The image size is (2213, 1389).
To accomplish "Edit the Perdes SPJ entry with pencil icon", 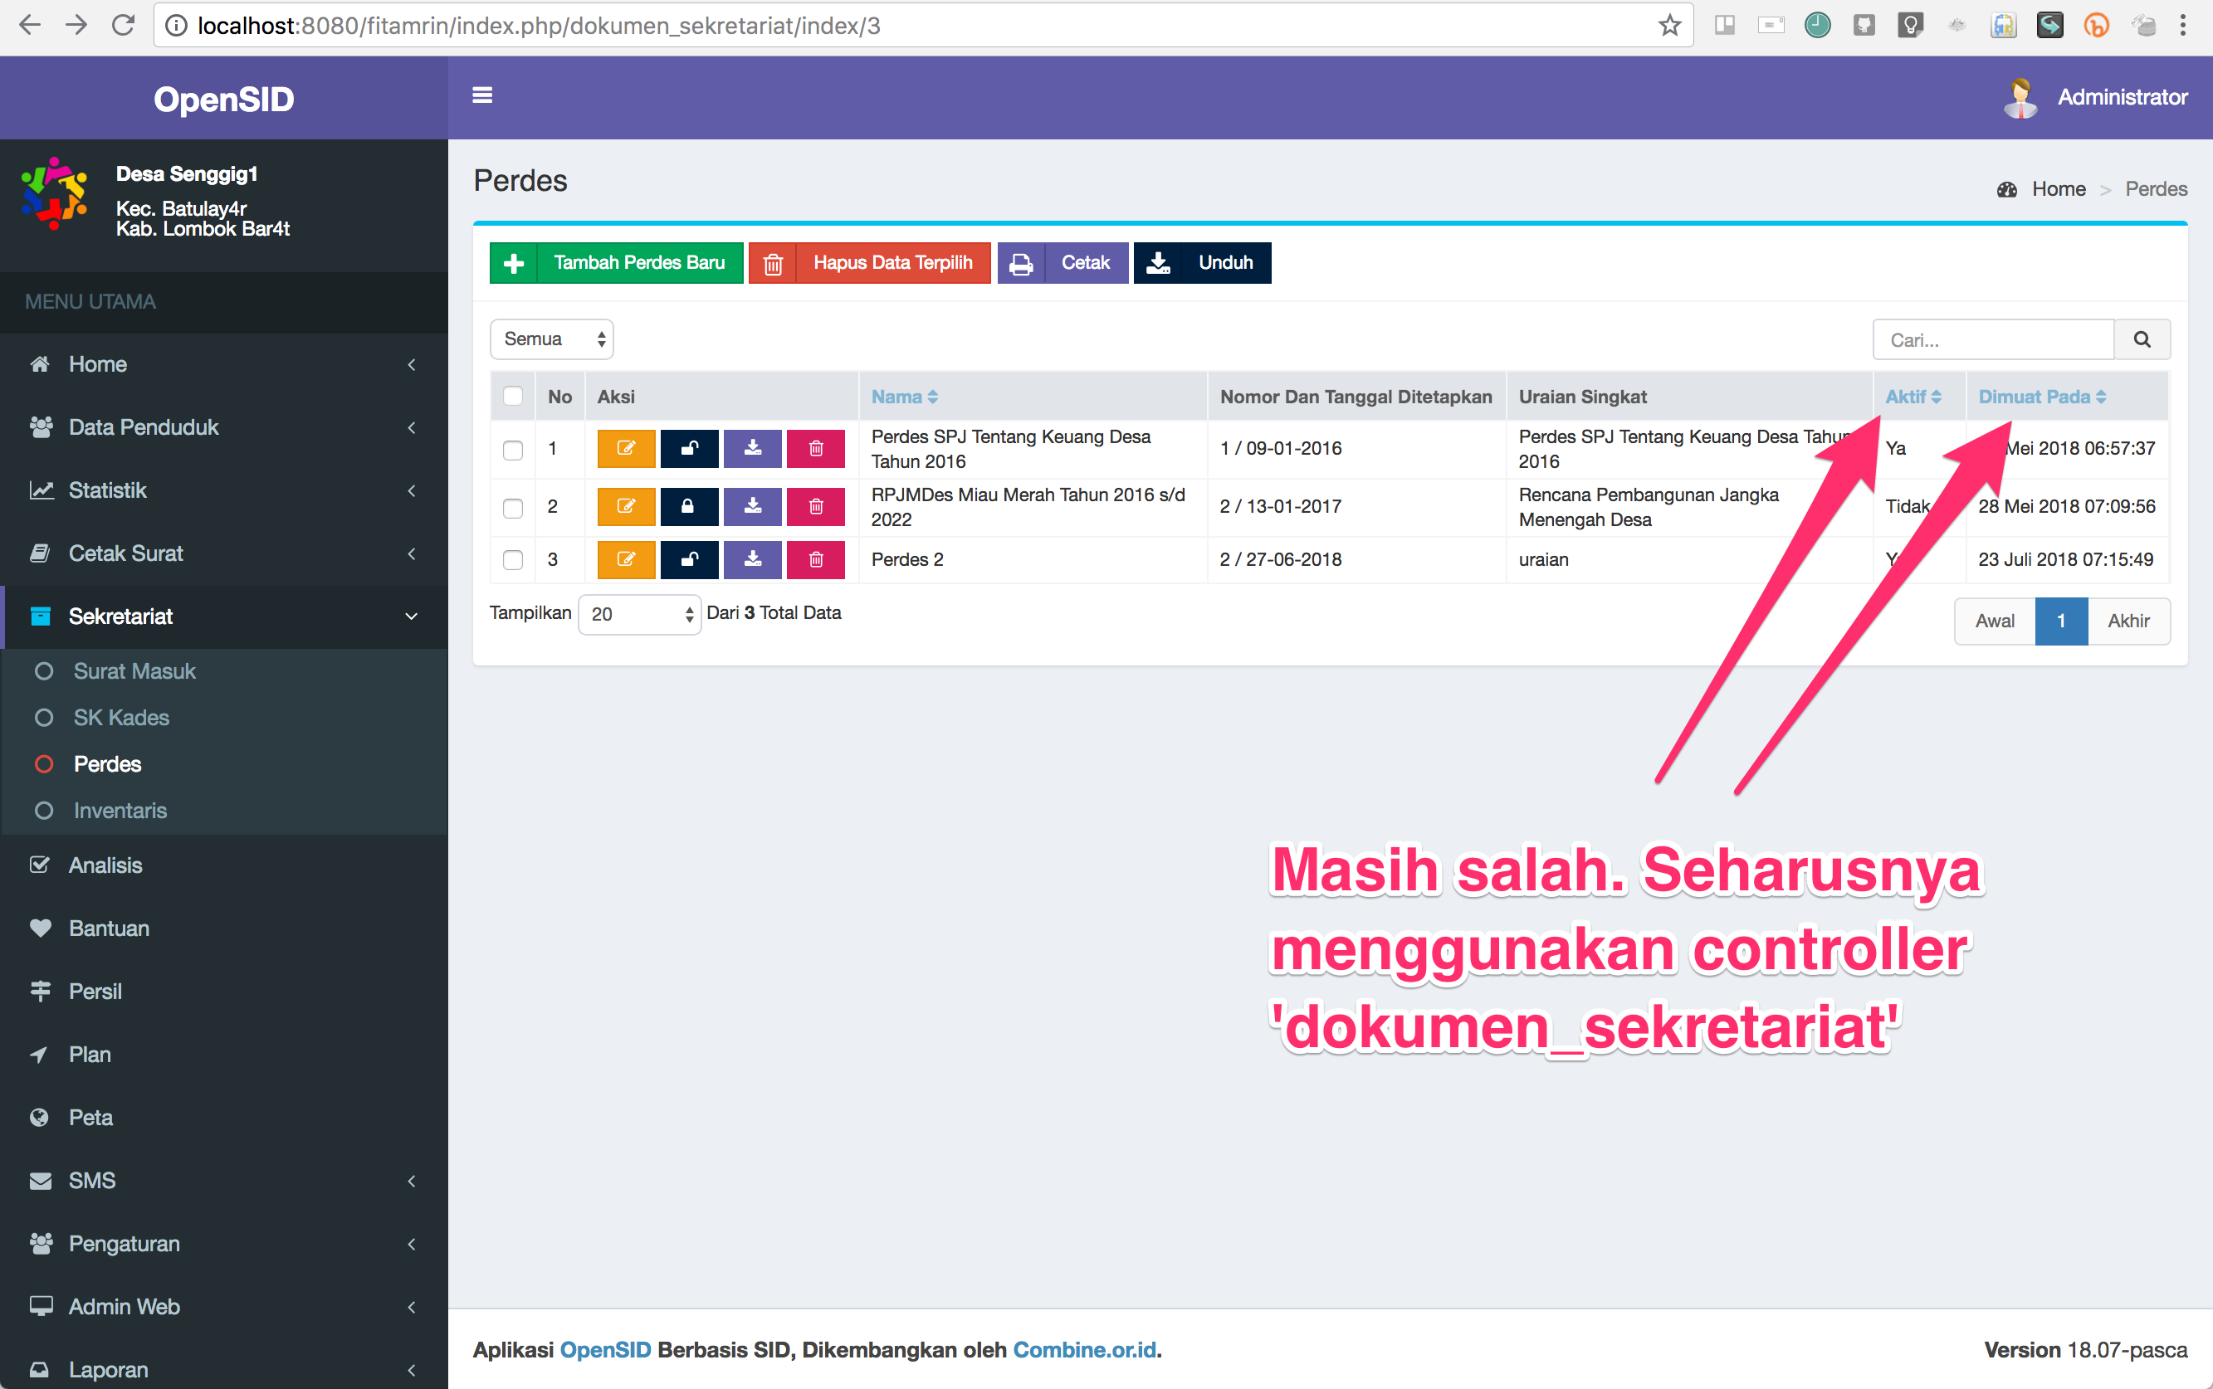I will tap(626, 448).
